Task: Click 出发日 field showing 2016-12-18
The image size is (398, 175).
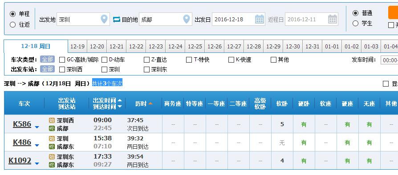Action: click(x=239, y=19)
